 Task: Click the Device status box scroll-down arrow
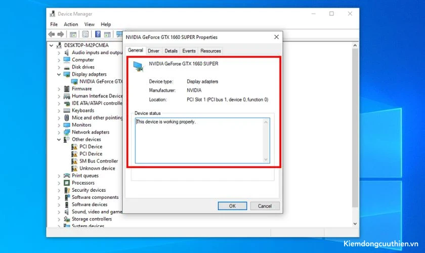pos(266,159)
